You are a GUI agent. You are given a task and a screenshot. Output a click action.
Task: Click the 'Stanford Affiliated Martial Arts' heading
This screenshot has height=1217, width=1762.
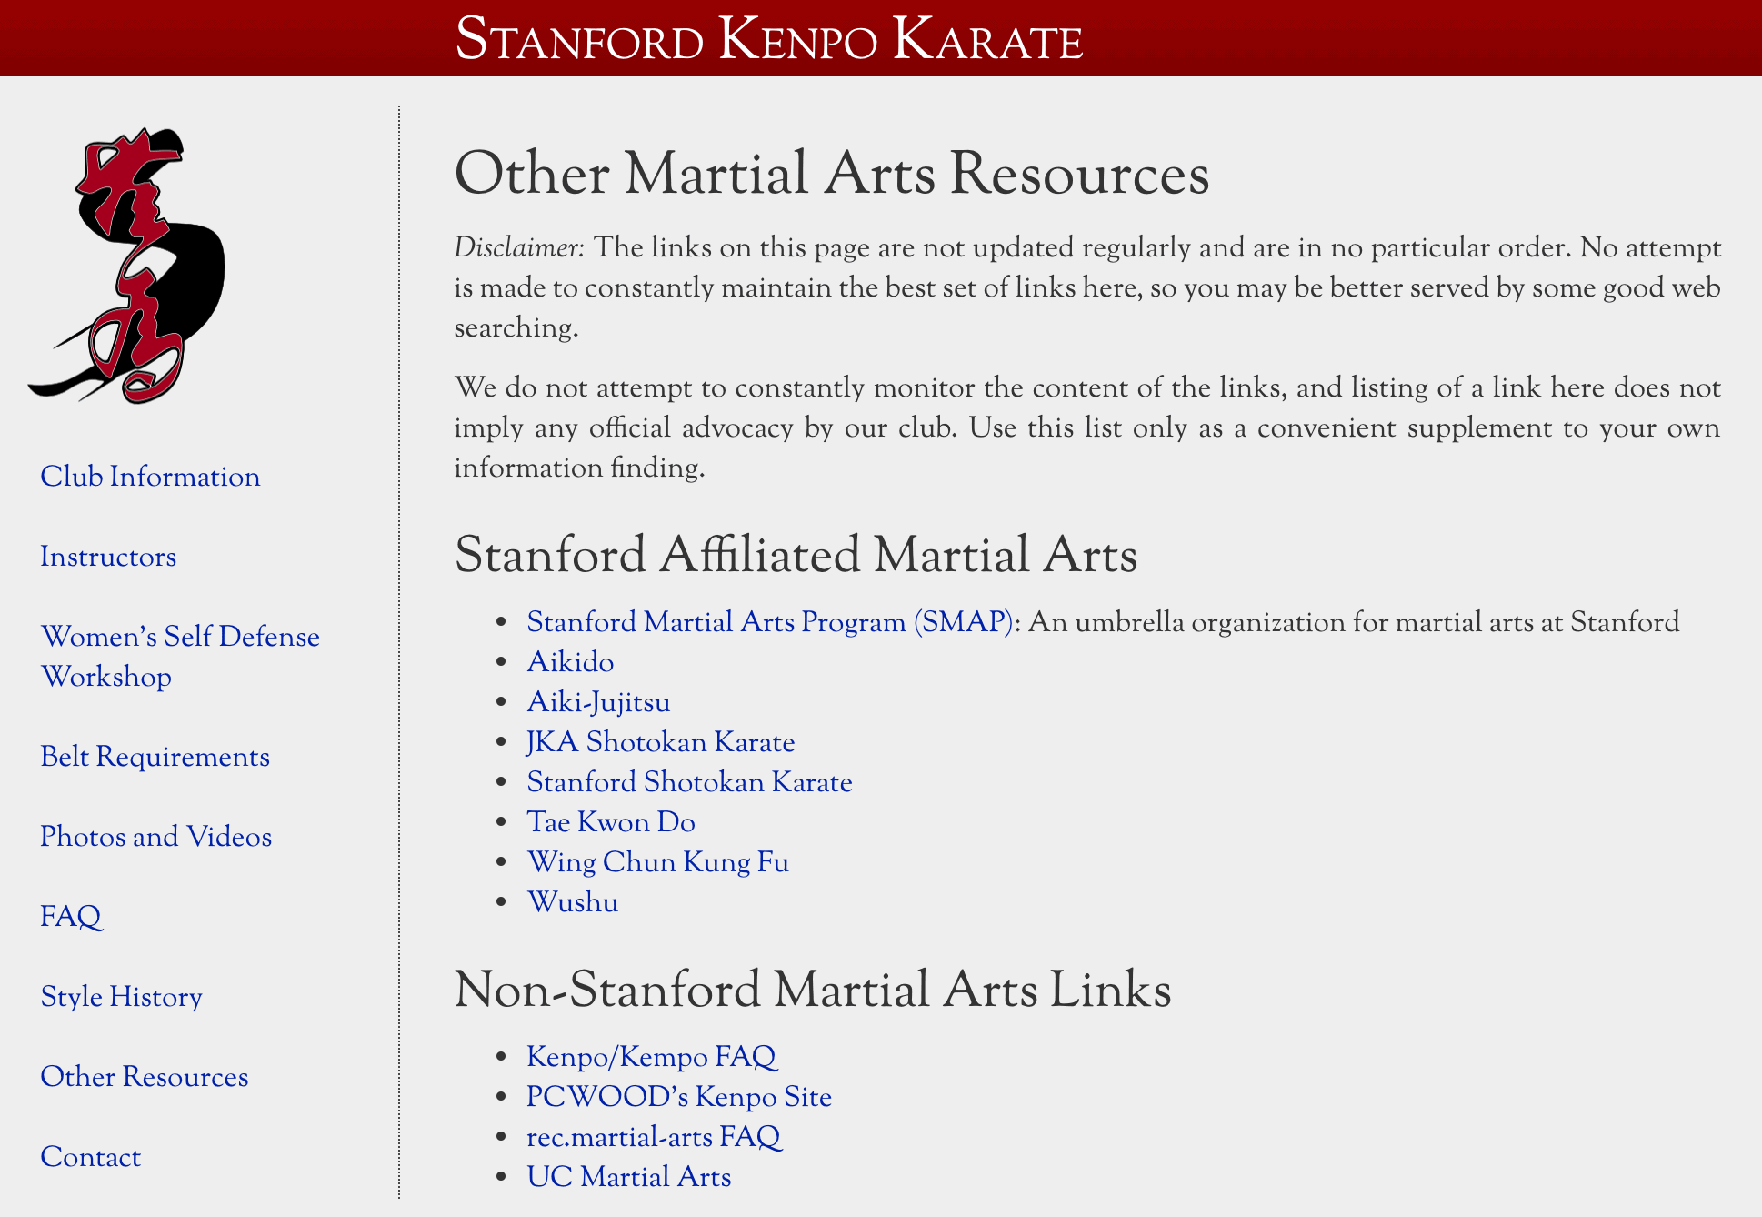796,554
